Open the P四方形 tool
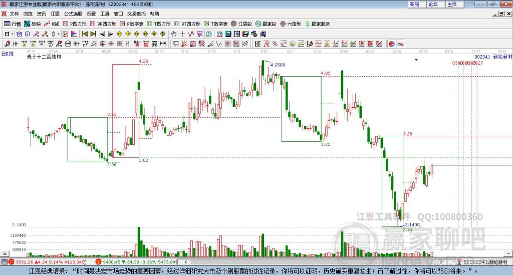 point(75,24)
